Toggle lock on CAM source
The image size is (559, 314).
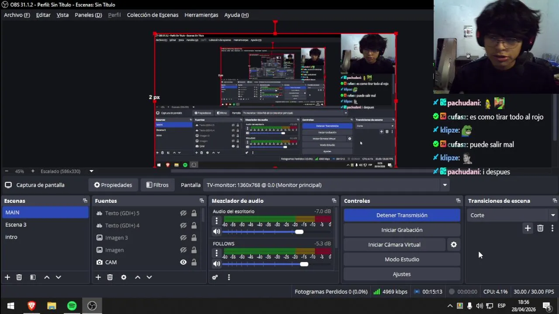(194, 262)
